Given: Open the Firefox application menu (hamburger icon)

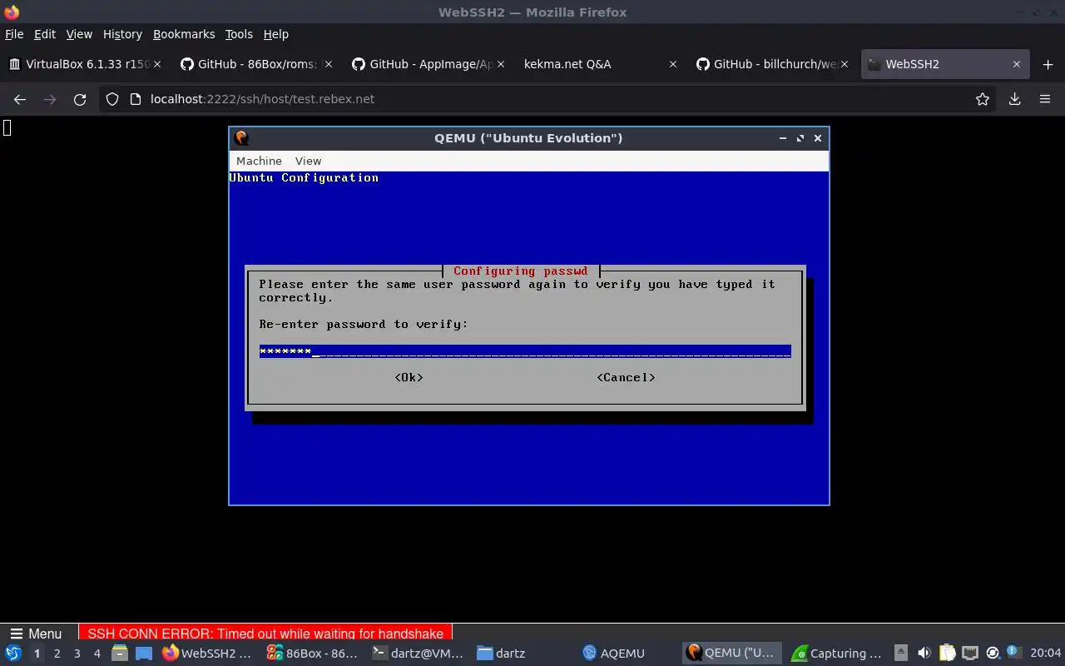Looking at the screenshot, I should pyautogui.click(x=1045, y=99).
